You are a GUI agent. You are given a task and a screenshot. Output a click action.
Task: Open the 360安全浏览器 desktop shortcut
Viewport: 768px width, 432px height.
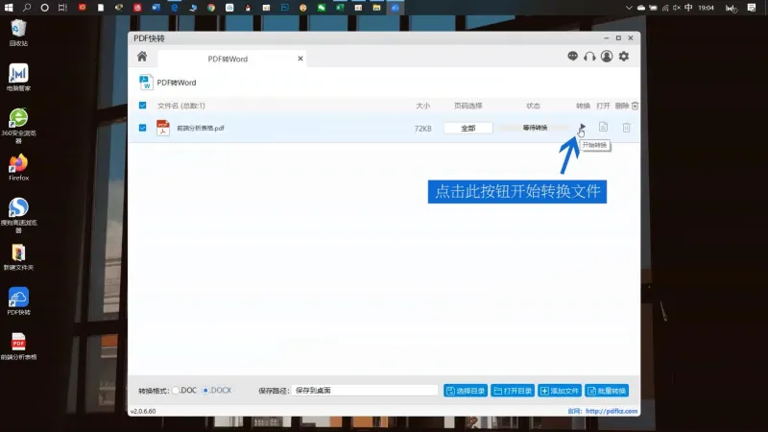pos(18,126)
